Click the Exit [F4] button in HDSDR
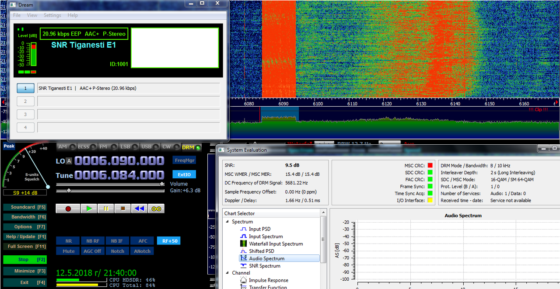The width and height of the screenshot is (560, 289). coord(24,282)
